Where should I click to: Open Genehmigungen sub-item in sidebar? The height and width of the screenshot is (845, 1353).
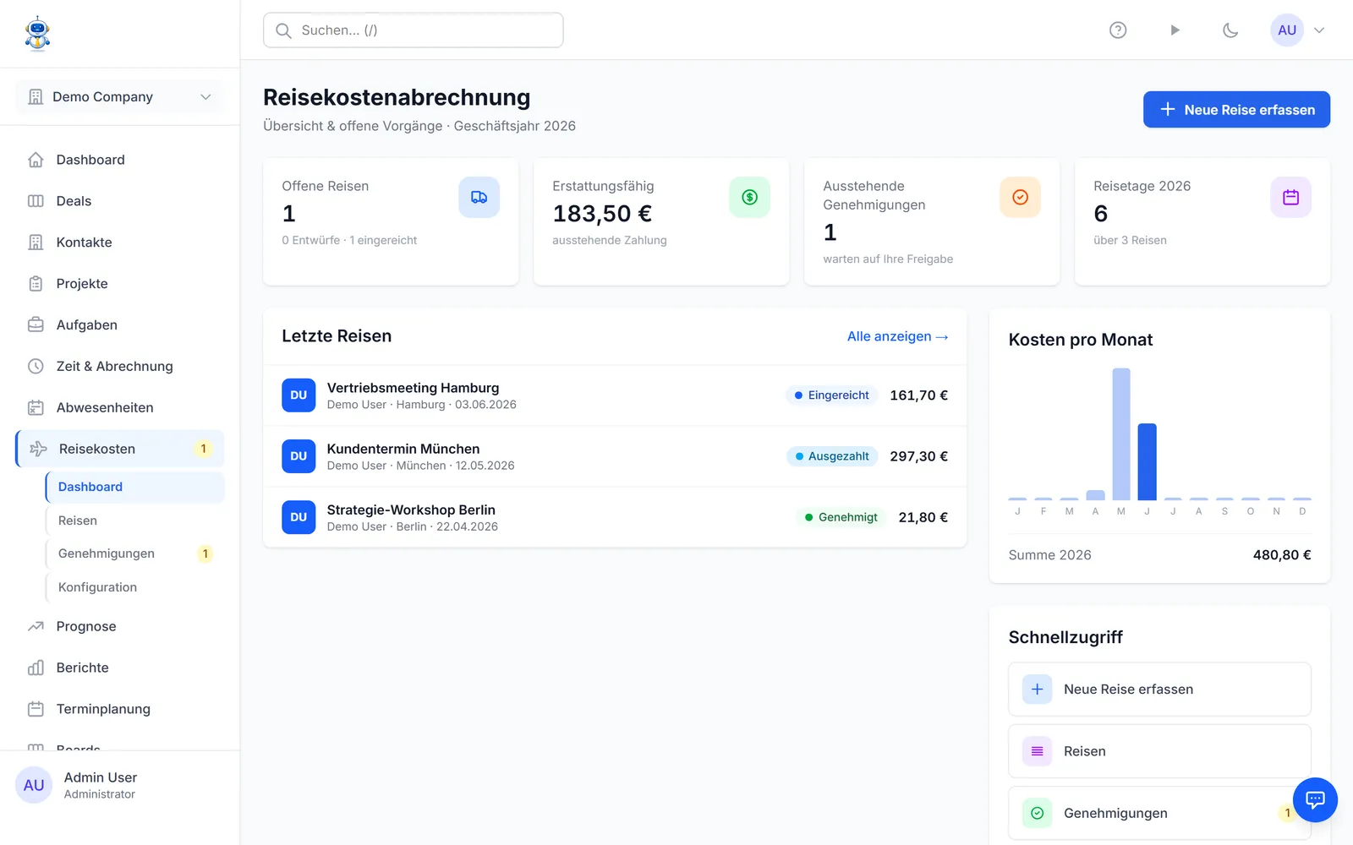135,553
